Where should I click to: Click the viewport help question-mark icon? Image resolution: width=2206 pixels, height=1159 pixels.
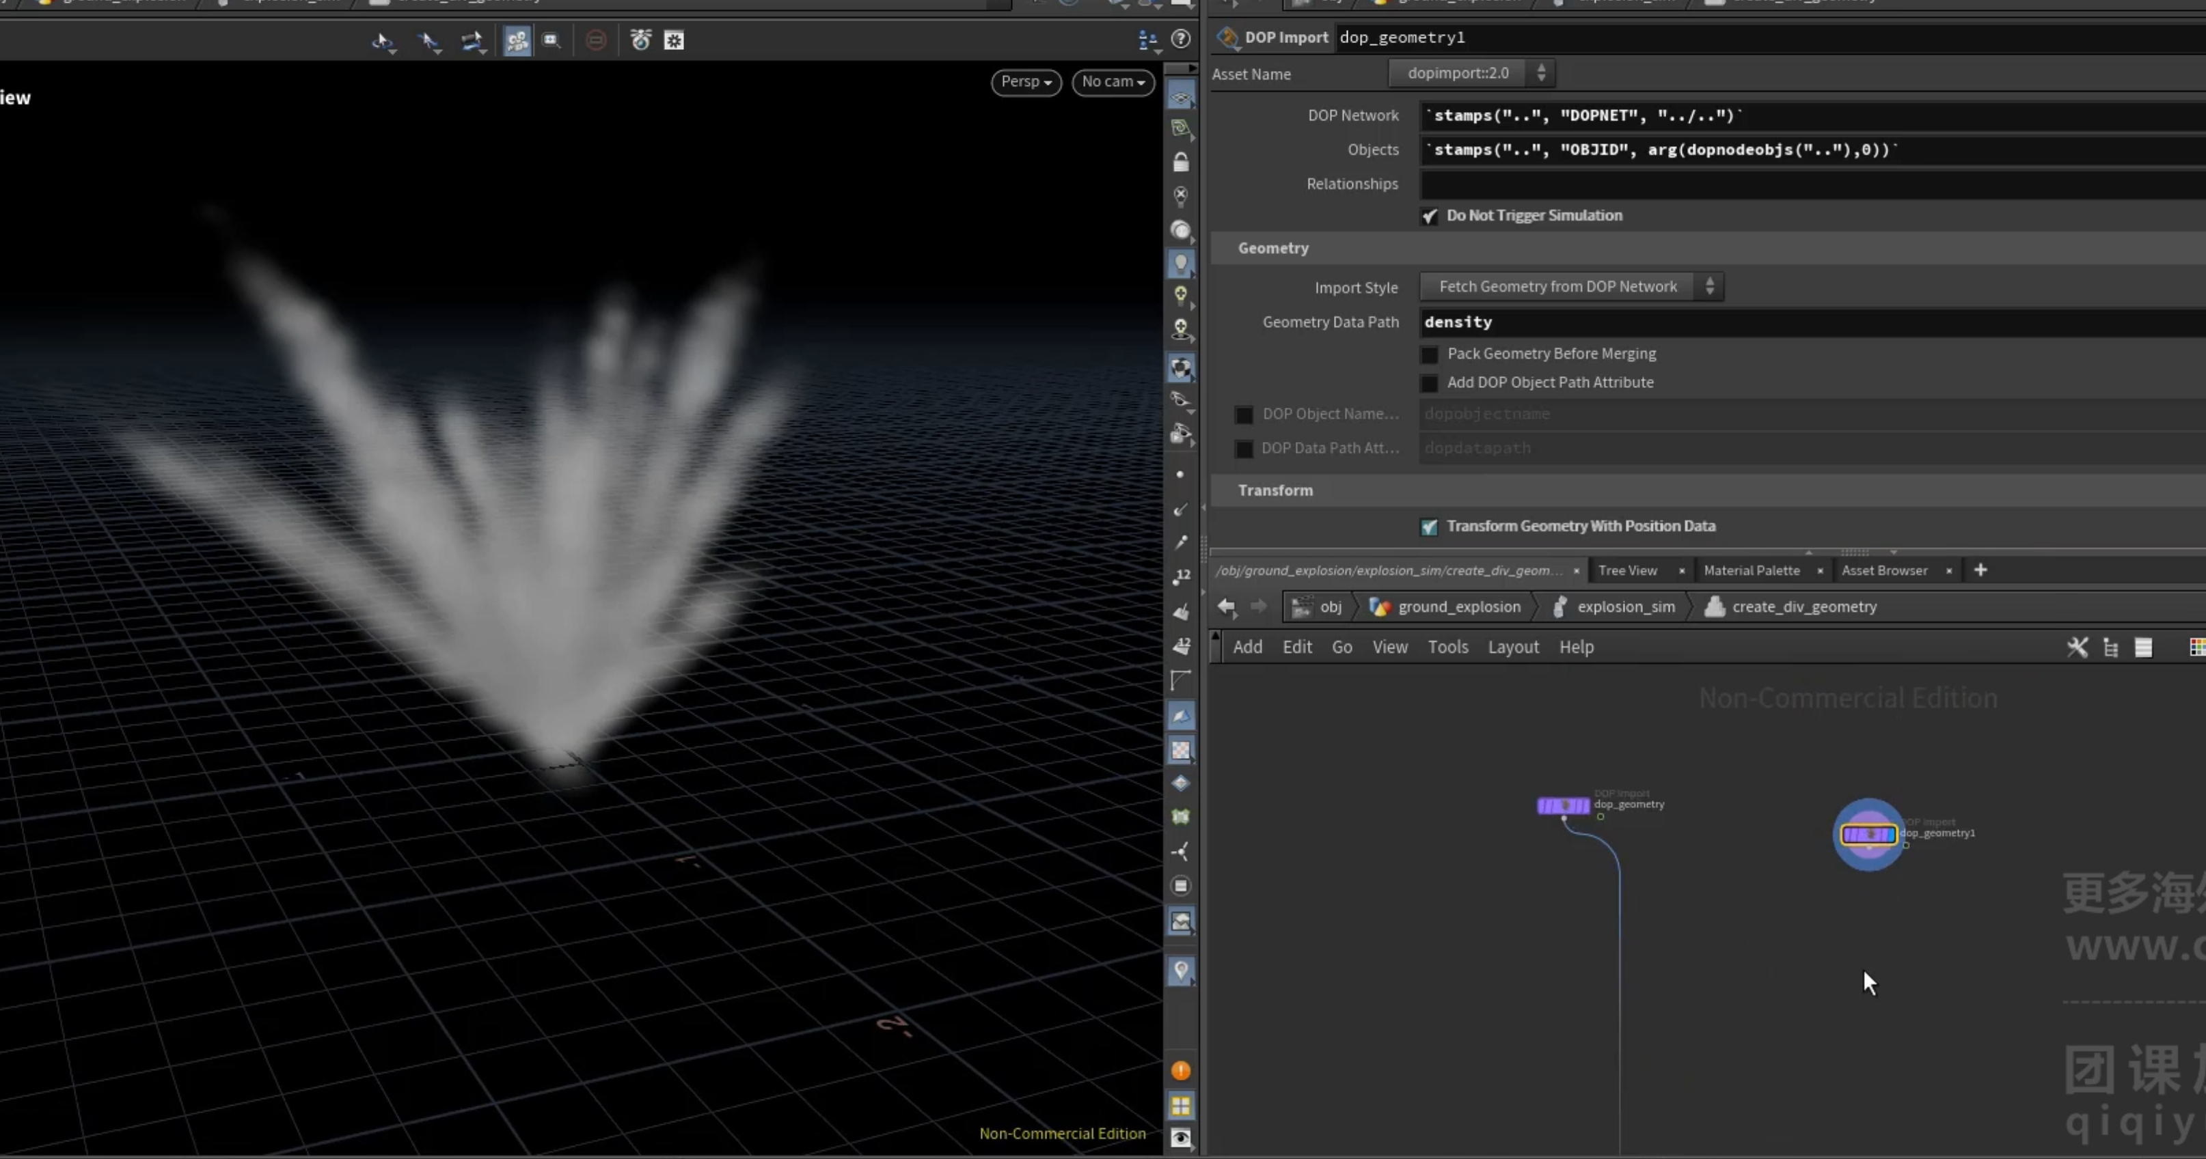pos(1180,40)
